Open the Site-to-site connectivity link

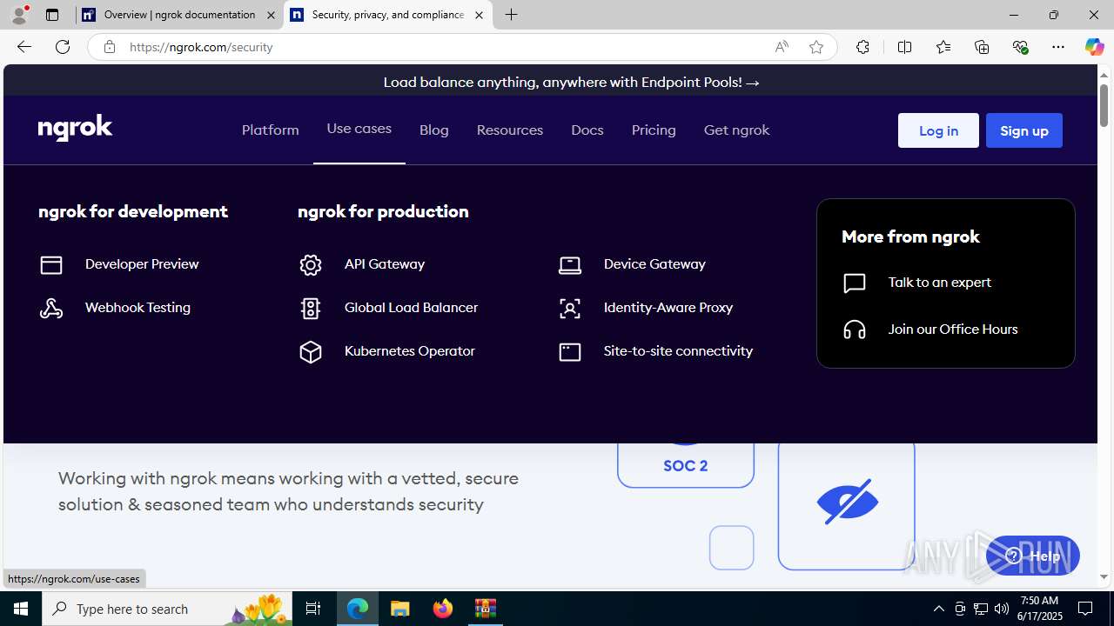[678, 351]
